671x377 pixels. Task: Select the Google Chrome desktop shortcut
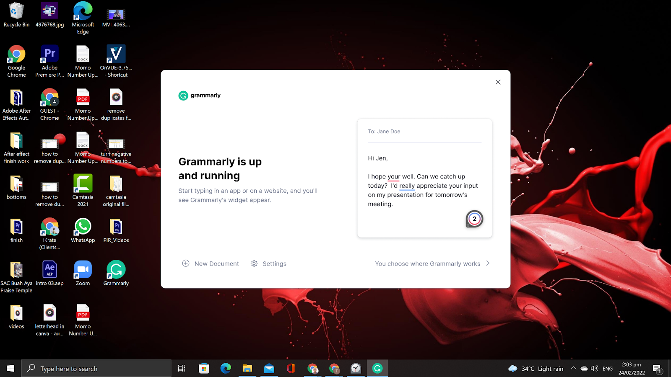[17, 61]
